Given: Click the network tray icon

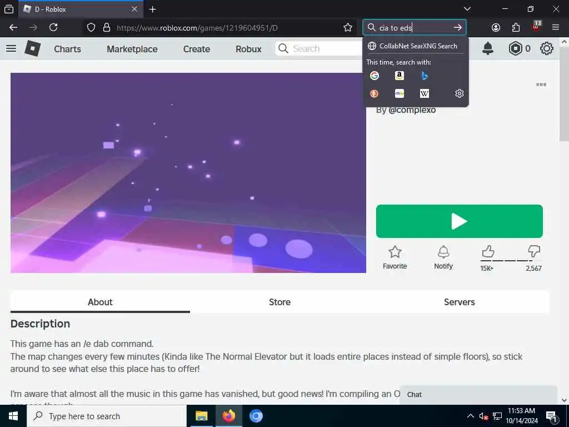Looking at the screenshot, I should tap(497, 416).
